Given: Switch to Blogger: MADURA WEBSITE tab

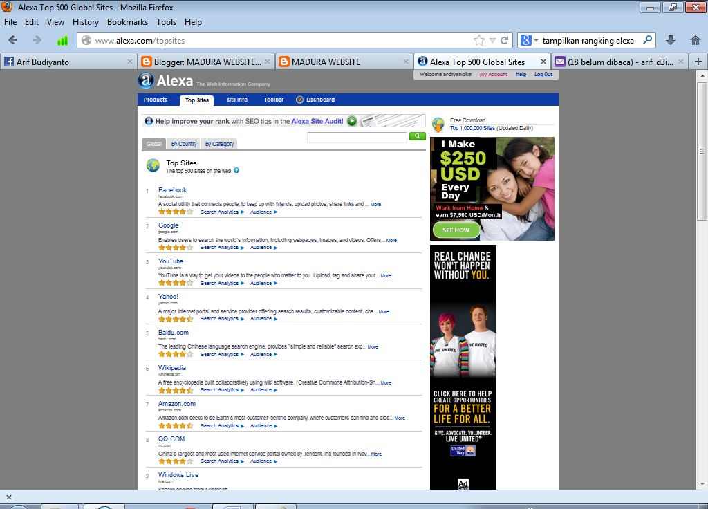Looking at the screenshot, I should pyautogui.click(x=205, y=62).
